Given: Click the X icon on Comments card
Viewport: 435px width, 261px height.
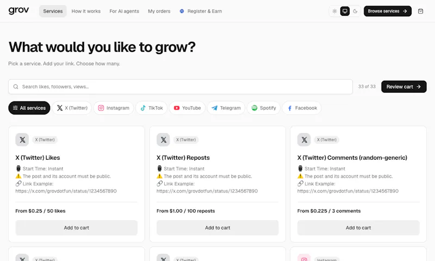Looking at the screenshot, I should [x=304, y=139].
